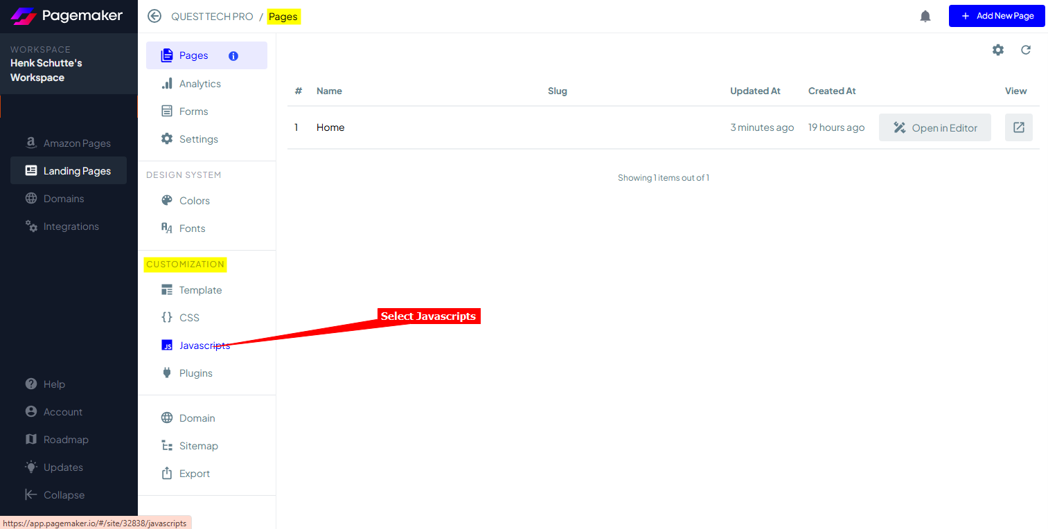Screen dimensions: 1048x529
Task: Click the '19 hours ago' cell
Action: [x=836, y=127]
